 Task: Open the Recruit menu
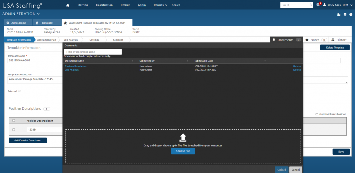(125, 5)
